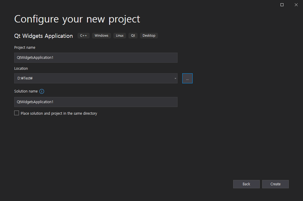Browse for location with the ellipsis button
This screenshot has width=303, height=201.
(x=187, y=78)
